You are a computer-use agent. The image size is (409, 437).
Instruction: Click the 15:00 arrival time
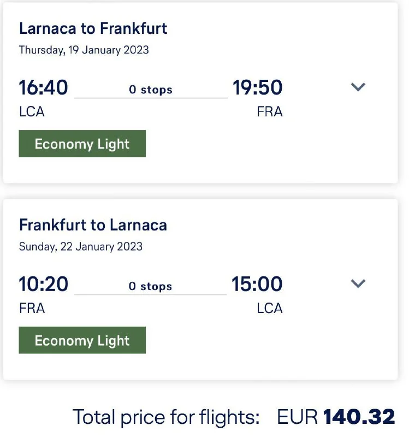point(257,285)
